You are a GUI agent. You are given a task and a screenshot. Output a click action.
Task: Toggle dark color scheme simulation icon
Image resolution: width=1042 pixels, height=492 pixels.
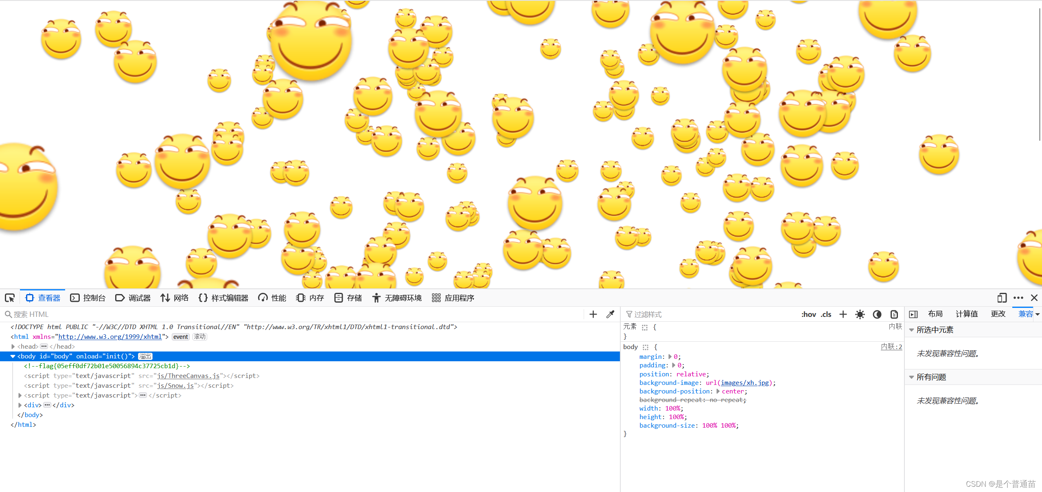pos(877,314)
